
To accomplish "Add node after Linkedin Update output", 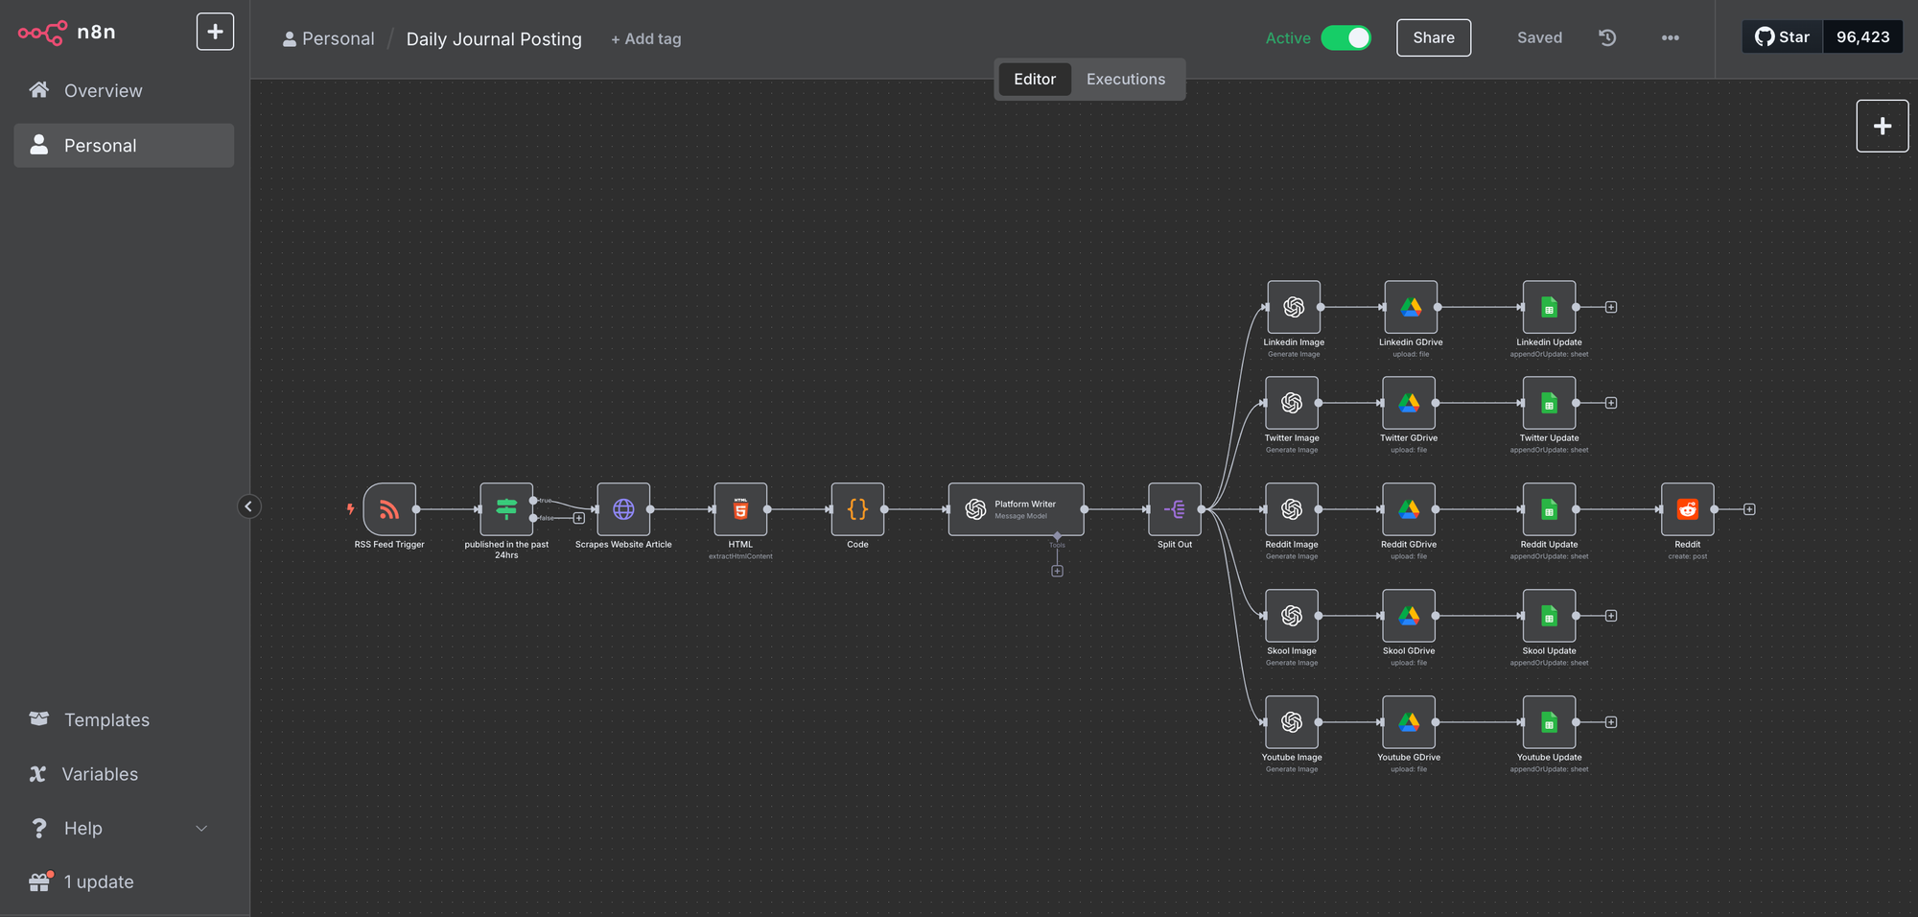I will pos(1611,307).
